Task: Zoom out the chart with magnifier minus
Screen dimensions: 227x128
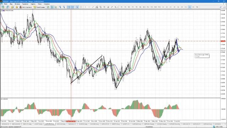Action: point(64,7)
